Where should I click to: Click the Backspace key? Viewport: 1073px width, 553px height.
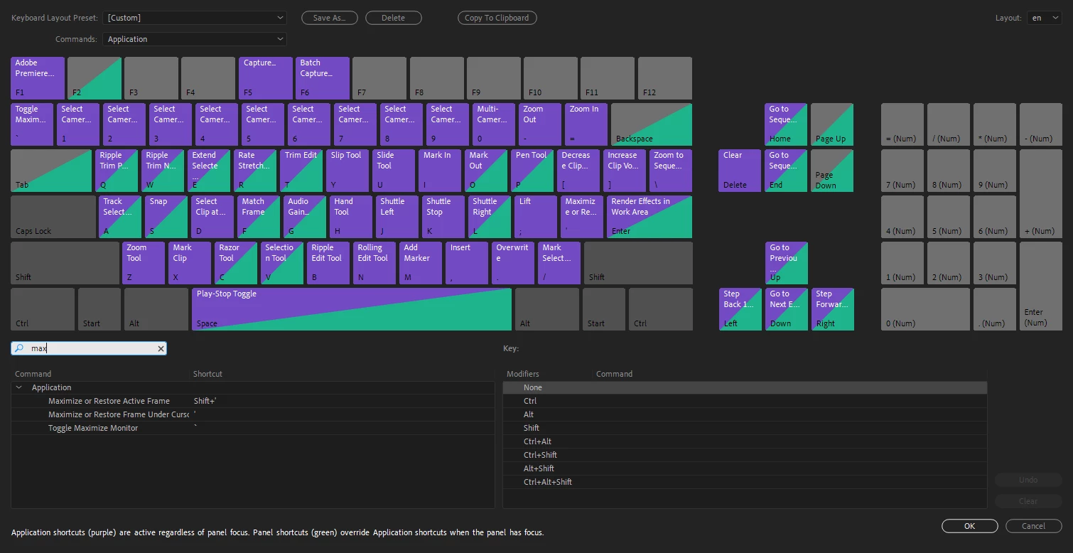(652, 124)
